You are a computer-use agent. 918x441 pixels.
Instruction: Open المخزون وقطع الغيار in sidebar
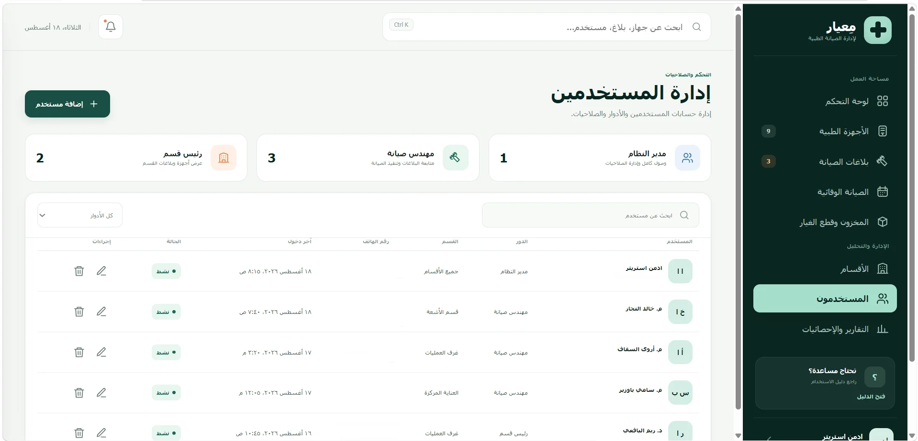[825, 222]
